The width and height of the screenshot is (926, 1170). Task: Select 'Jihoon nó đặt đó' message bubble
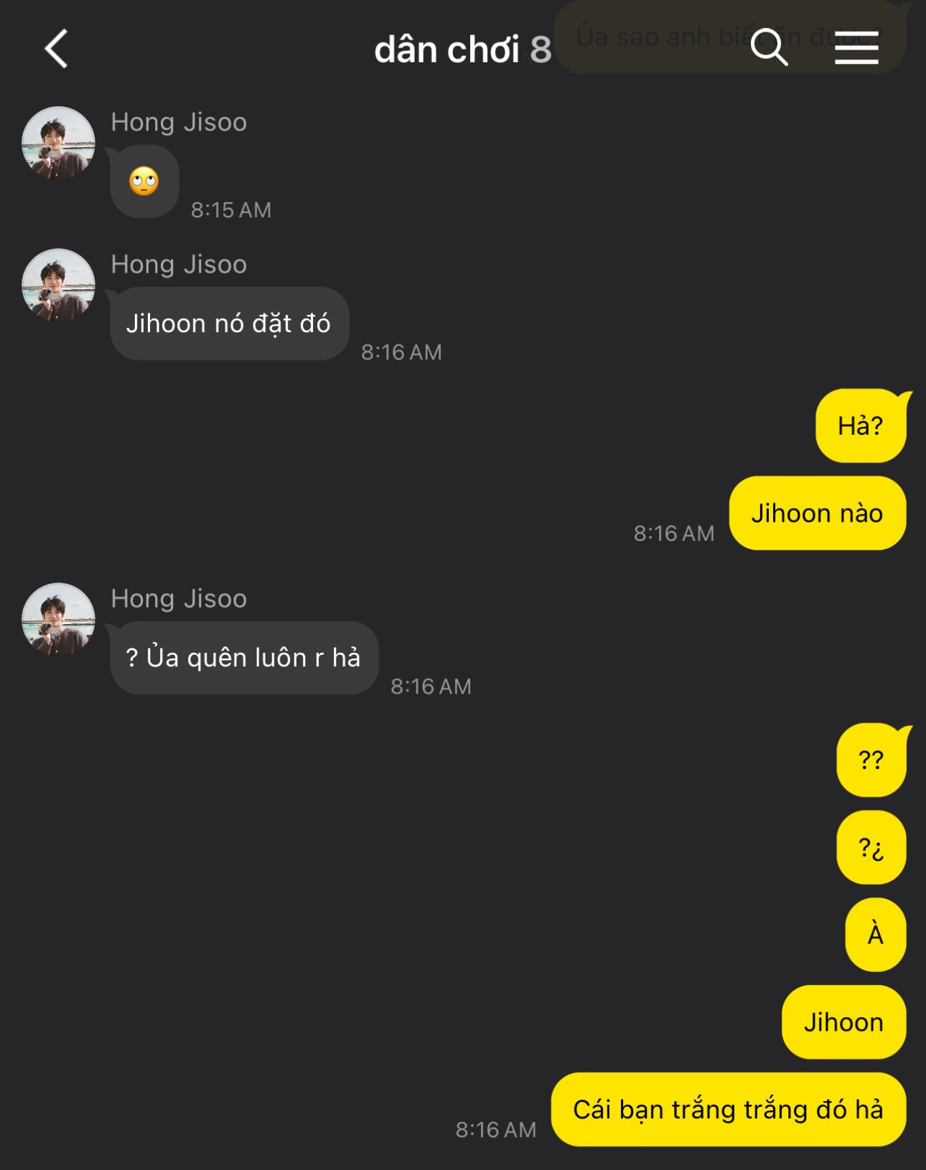coord(229,324)
